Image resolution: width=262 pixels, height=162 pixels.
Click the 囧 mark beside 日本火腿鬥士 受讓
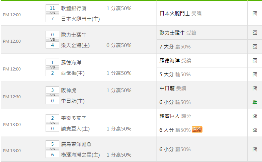(x=255, y=14)
